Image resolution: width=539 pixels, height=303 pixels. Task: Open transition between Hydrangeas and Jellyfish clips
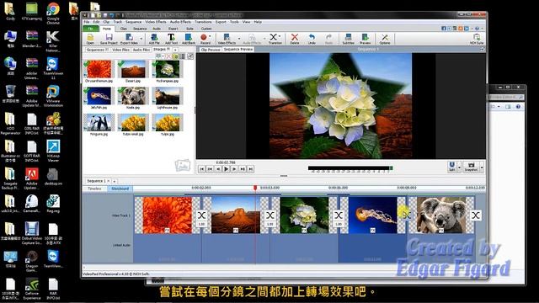click(x=339, y=215)
